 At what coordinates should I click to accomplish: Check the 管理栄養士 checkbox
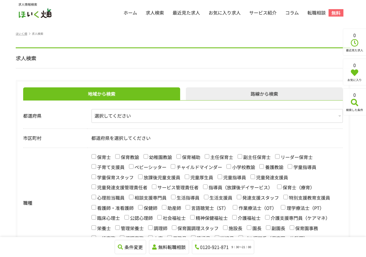(118, 228)
